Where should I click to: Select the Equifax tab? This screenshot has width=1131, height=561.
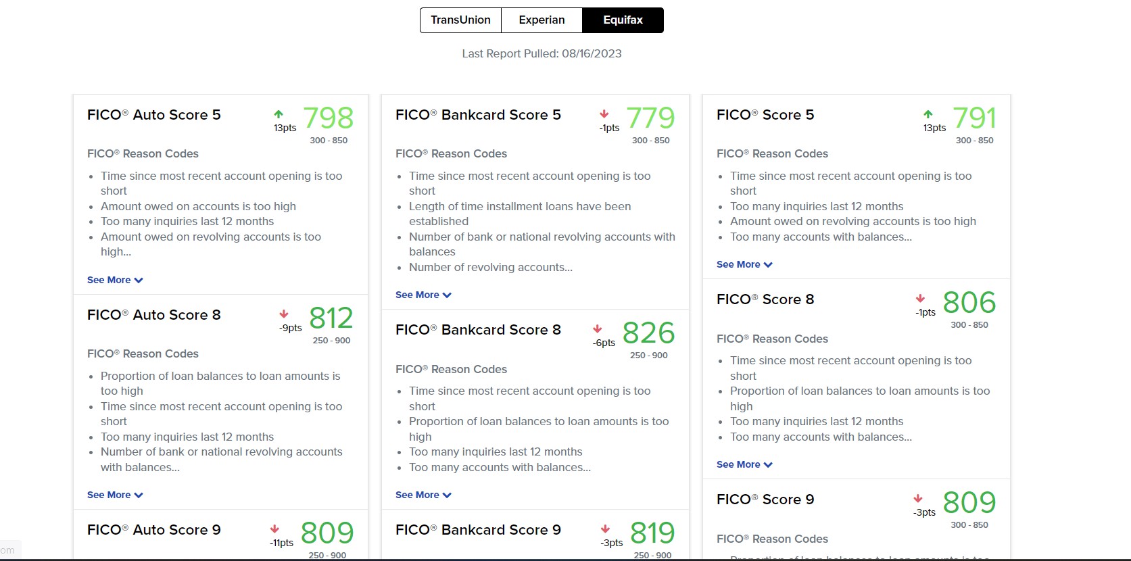click(x=622, y=20)
